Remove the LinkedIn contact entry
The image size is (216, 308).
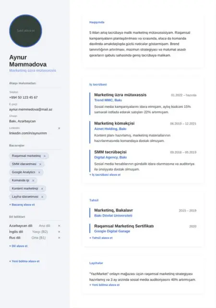(x=59, y=128)
